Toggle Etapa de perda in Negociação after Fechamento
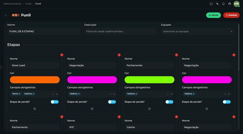 [x=227, y=102]
